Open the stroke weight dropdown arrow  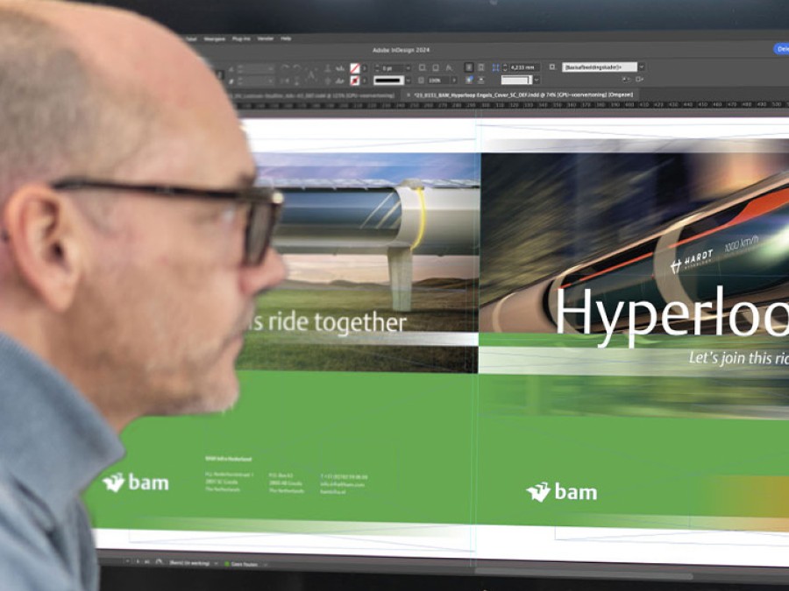point(408,67)
